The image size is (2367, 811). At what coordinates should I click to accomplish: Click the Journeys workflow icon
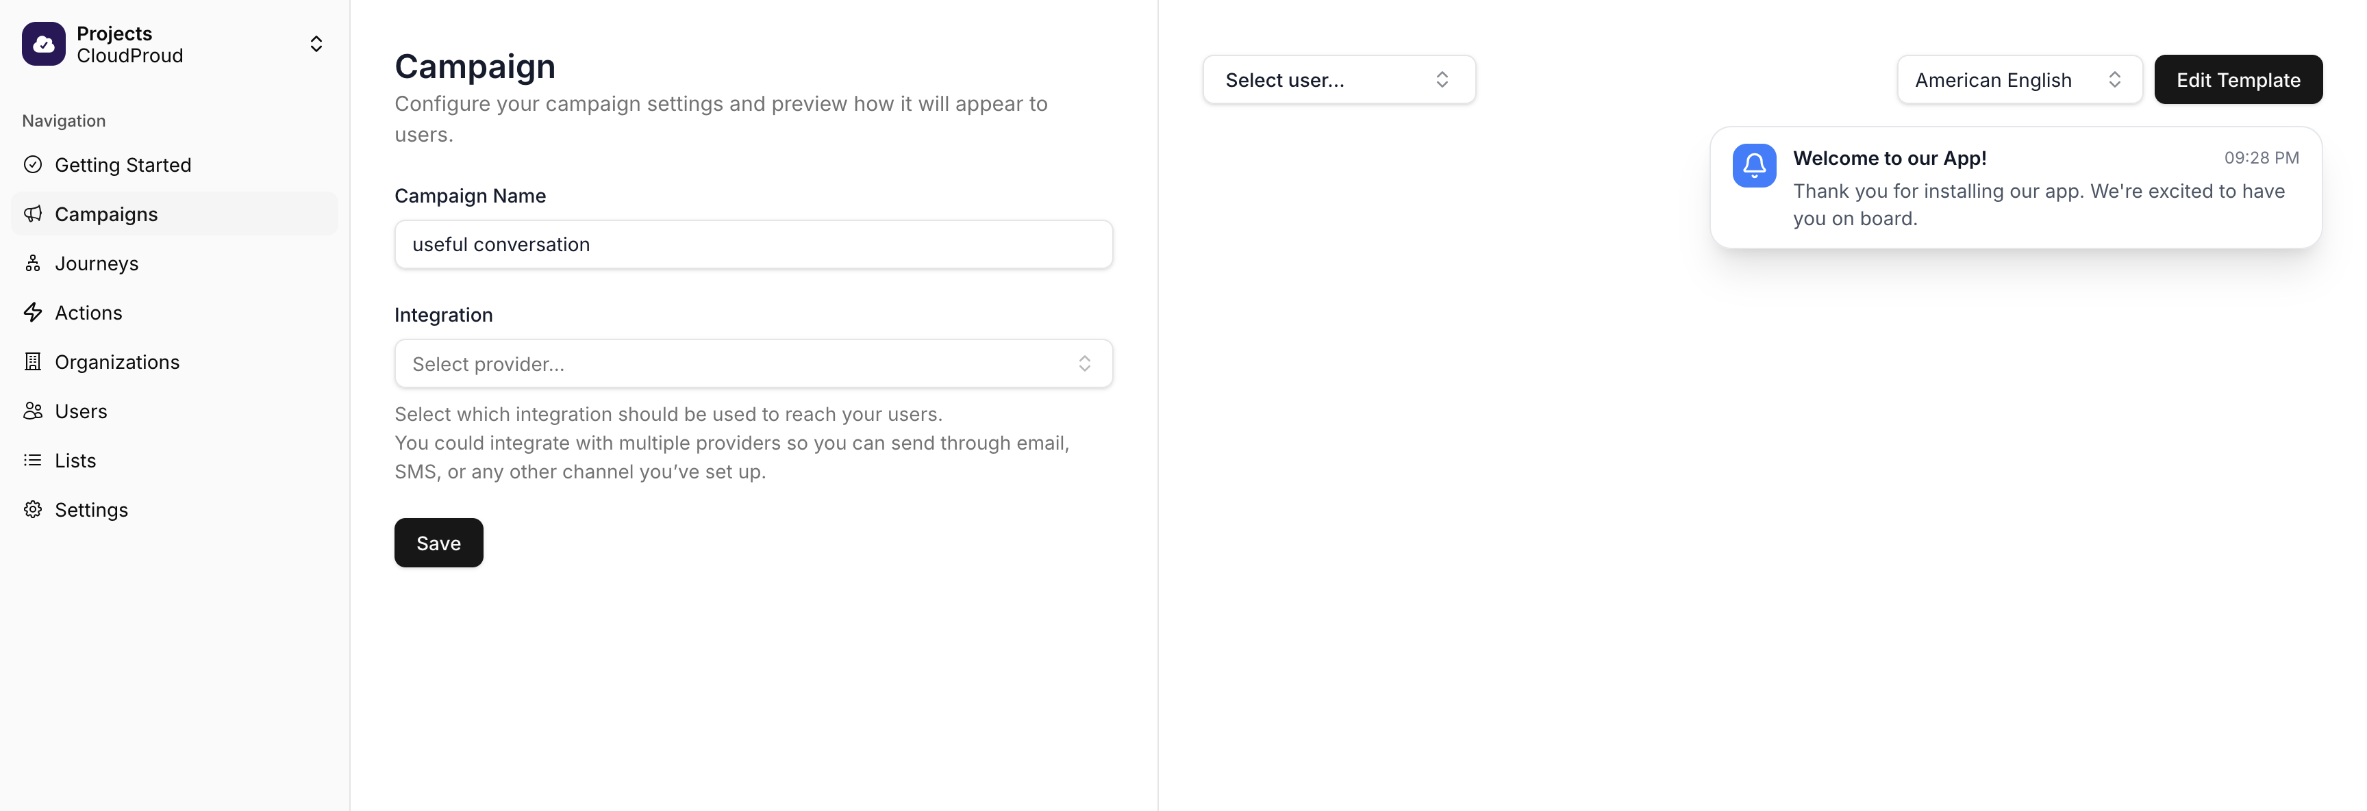click(33, 263)
